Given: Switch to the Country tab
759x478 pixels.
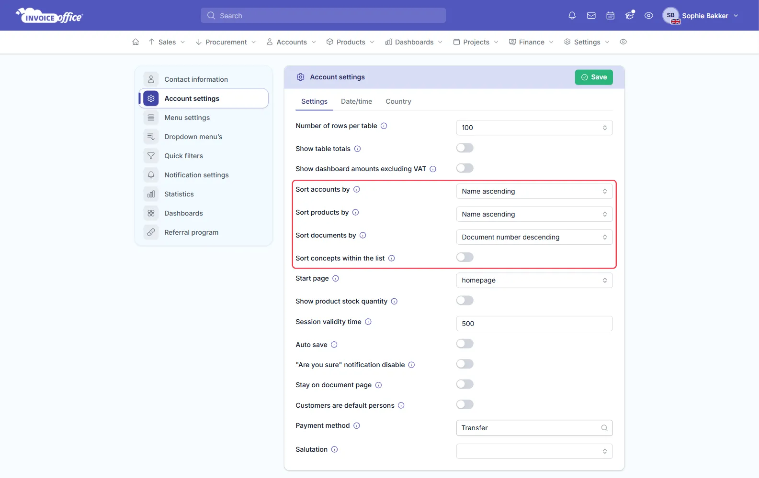Looking at the screenshot, I should (x=398, y=101).
